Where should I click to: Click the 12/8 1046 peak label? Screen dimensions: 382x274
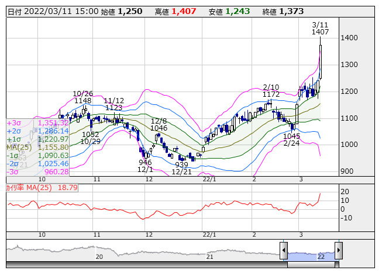point(159,125)
